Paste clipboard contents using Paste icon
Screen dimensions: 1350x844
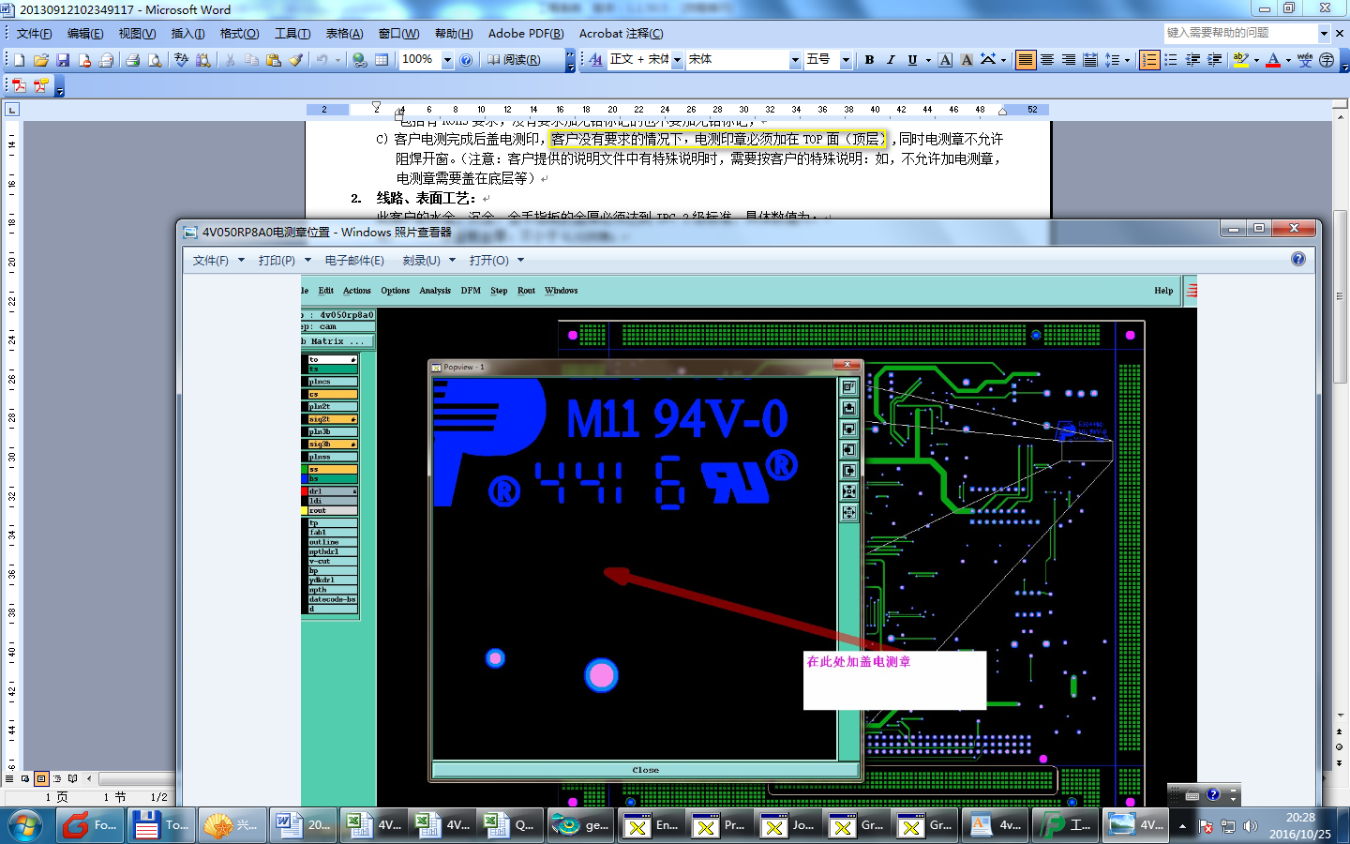[x=274, y=60]
